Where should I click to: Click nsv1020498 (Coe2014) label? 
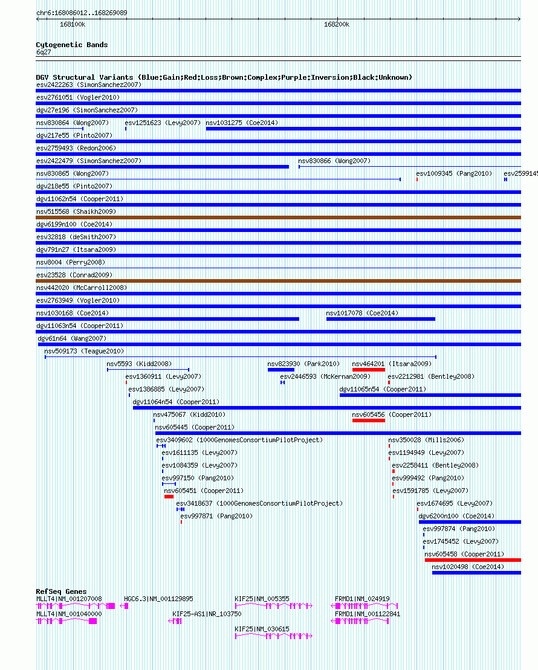468,567
